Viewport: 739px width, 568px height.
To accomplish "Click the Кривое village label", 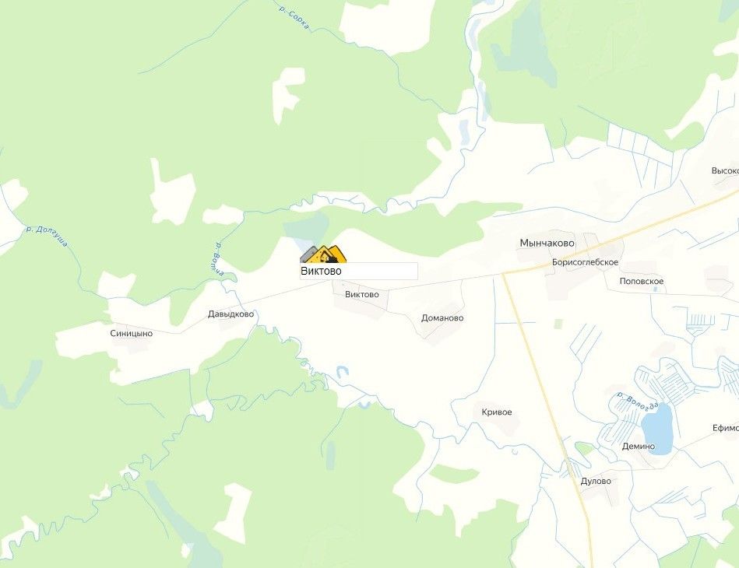I will click(496, 412).
